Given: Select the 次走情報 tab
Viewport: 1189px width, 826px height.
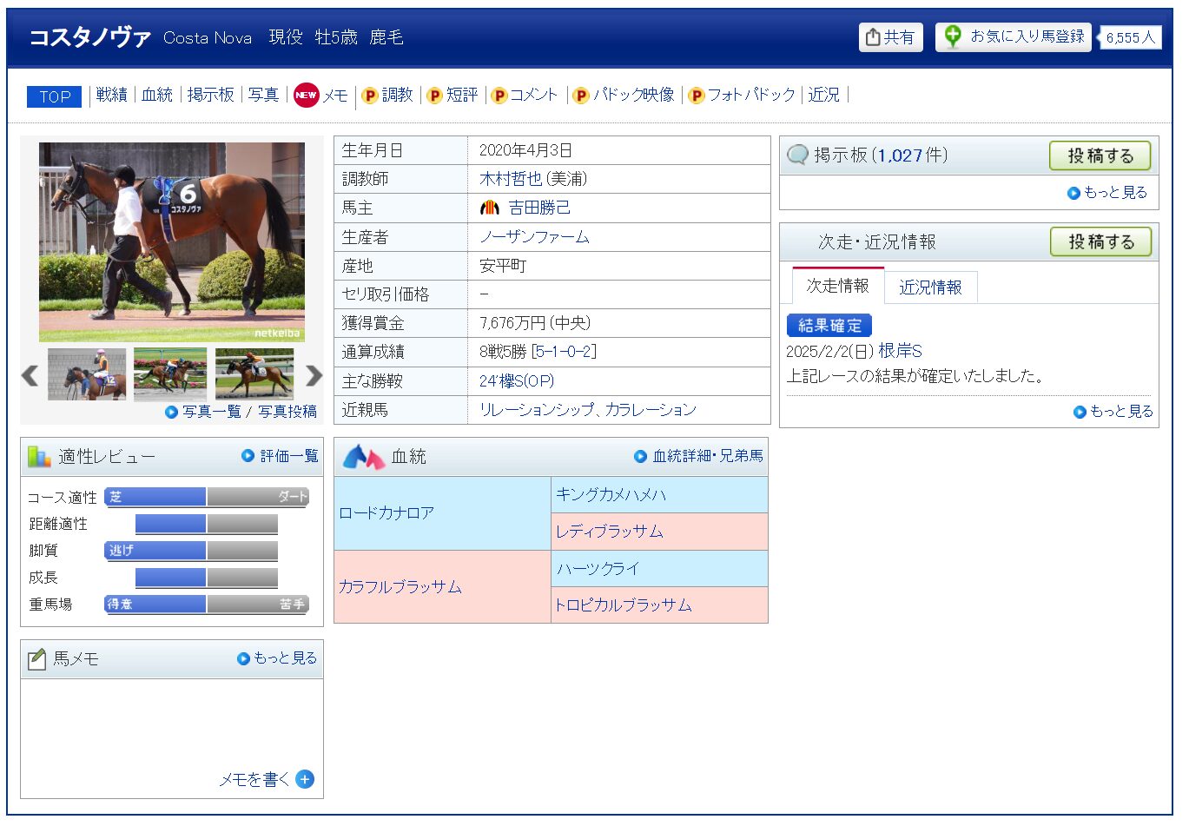Looking at the screenshot, I should 837,286.
